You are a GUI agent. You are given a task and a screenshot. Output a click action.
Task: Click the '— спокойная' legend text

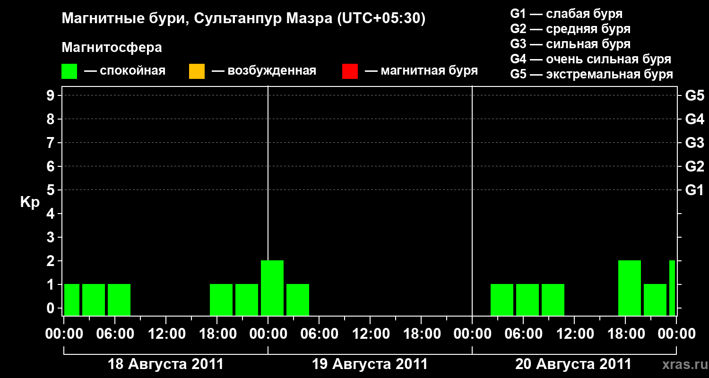pyautogui.click(x=125, y=71)
